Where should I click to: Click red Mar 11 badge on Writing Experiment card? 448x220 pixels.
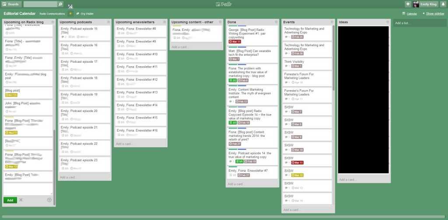235,41
